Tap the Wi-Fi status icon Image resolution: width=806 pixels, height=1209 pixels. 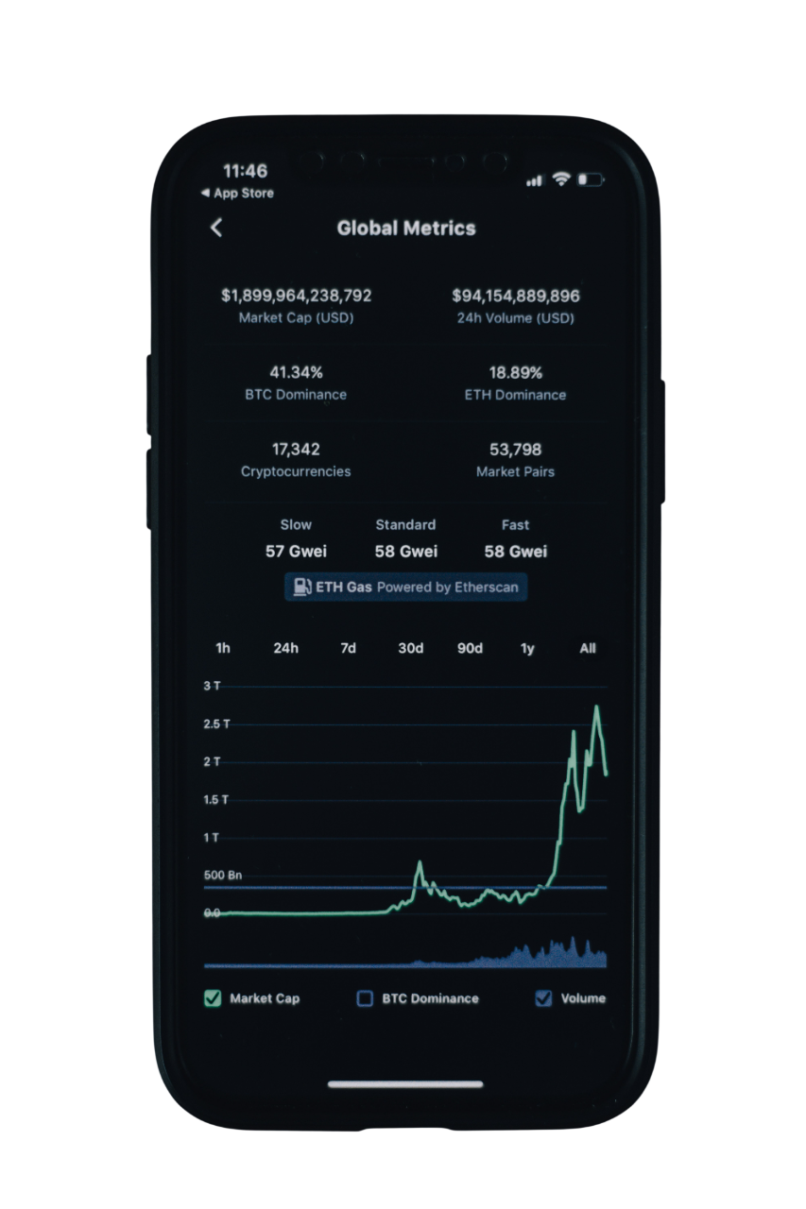(x=561, y=179)
